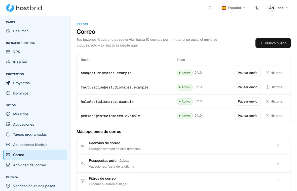Screen dimensions: 297x191
Task: Click the VPS server icon
Action: pos(8,52)
